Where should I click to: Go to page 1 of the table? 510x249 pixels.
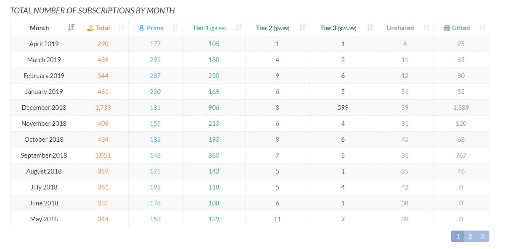pyautogui.click(x=458, y=236)
